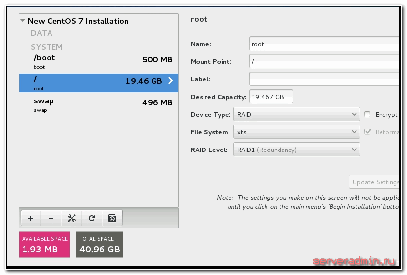Click the Desired Capacity field

click(x=271, y=97)
